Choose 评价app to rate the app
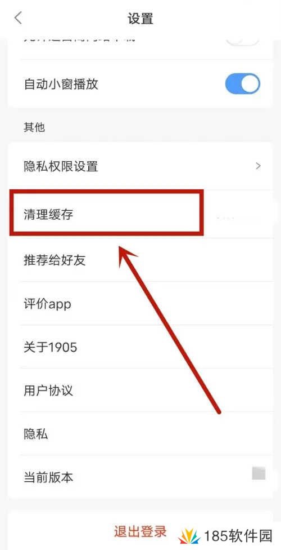Screen dimensions: 281x550 click(x=140, y=304)
